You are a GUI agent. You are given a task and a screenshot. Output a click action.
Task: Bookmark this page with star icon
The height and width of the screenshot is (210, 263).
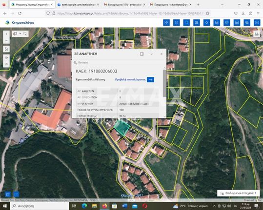[x=207, y=13]
